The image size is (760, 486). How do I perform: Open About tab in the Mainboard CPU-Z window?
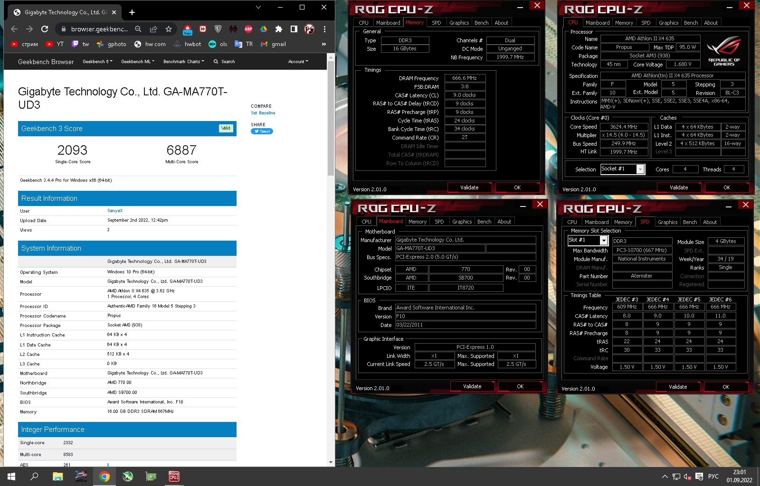click(504, 222)
